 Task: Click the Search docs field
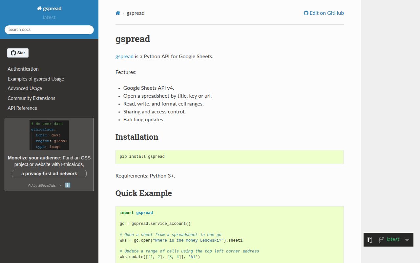coord(49,30)
